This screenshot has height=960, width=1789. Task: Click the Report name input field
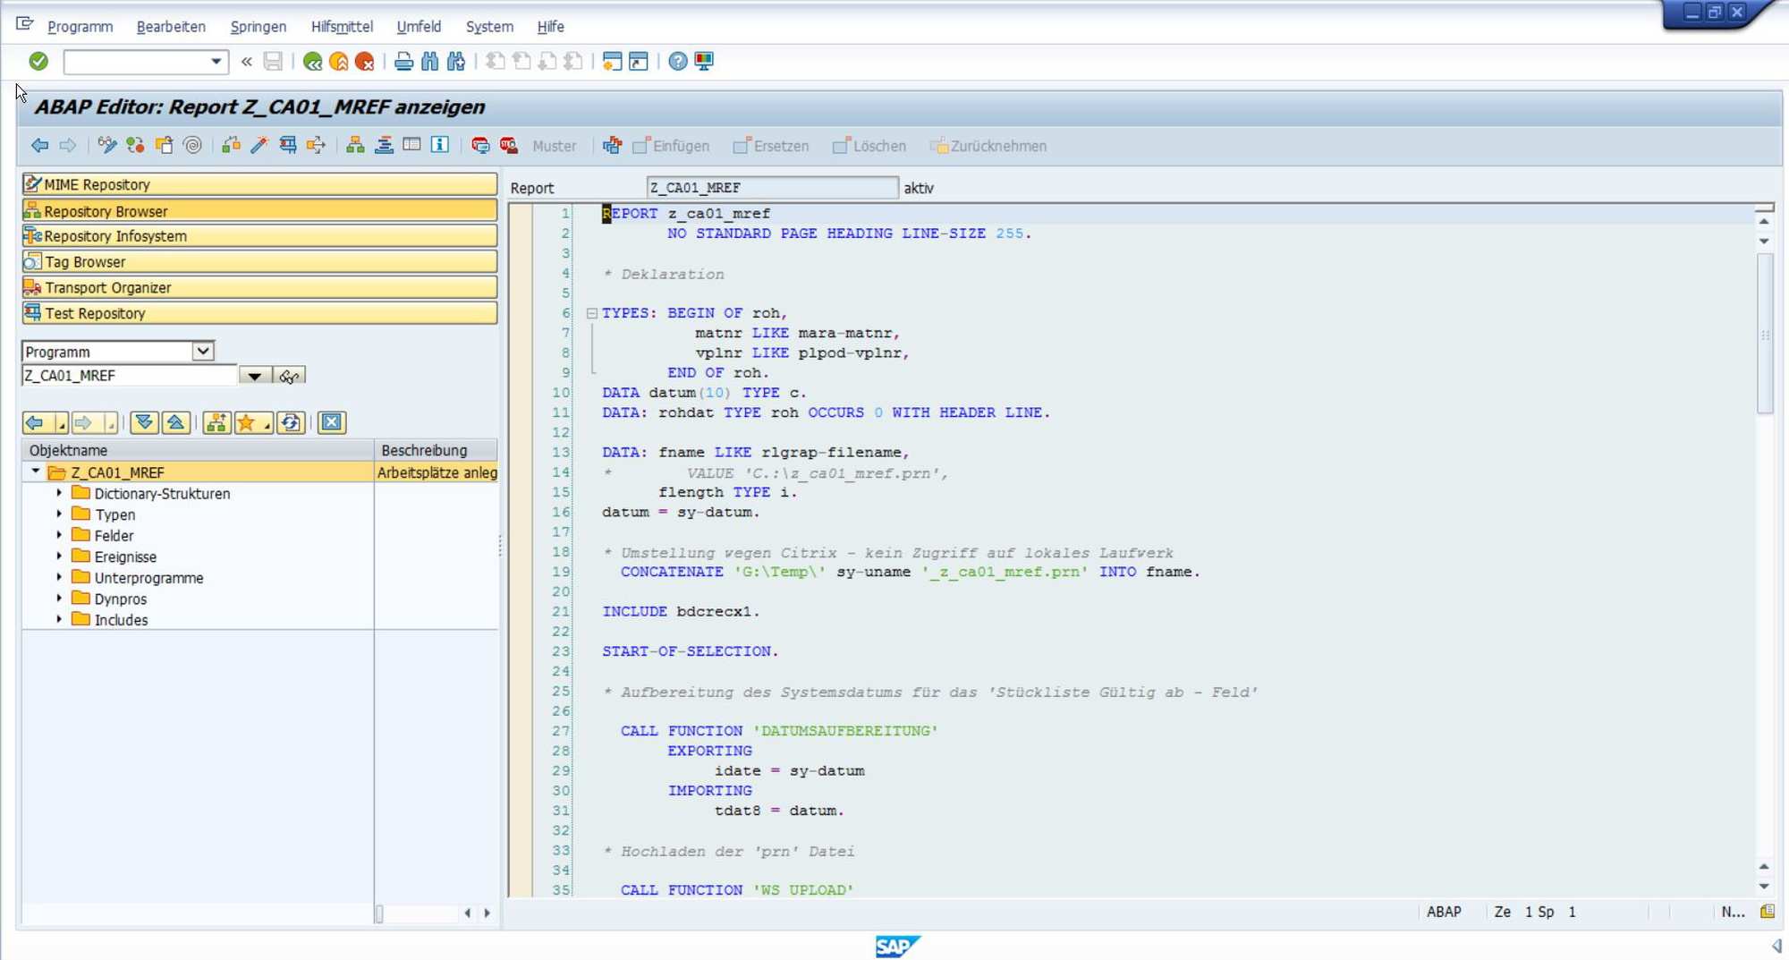coord(772,187)
